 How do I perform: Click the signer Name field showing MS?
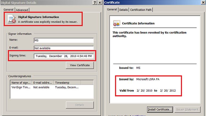(64, 40)
